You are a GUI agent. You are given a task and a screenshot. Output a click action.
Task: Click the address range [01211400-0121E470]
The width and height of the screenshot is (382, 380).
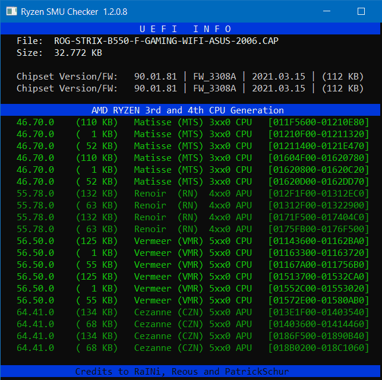click(x=318, y=146)
